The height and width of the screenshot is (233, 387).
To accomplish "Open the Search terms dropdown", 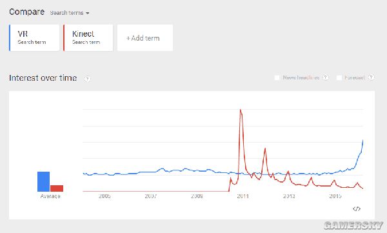I will [x=70, y=13].
